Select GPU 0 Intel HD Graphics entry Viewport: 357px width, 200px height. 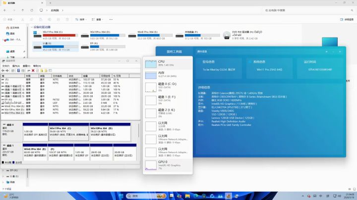168,165
